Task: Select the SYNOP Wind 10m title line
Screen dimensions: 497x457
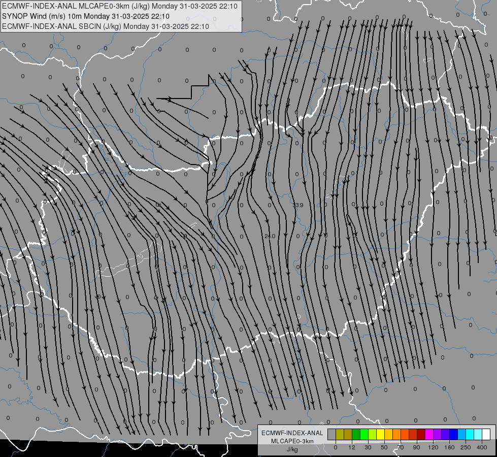Action: coord(86,16)
